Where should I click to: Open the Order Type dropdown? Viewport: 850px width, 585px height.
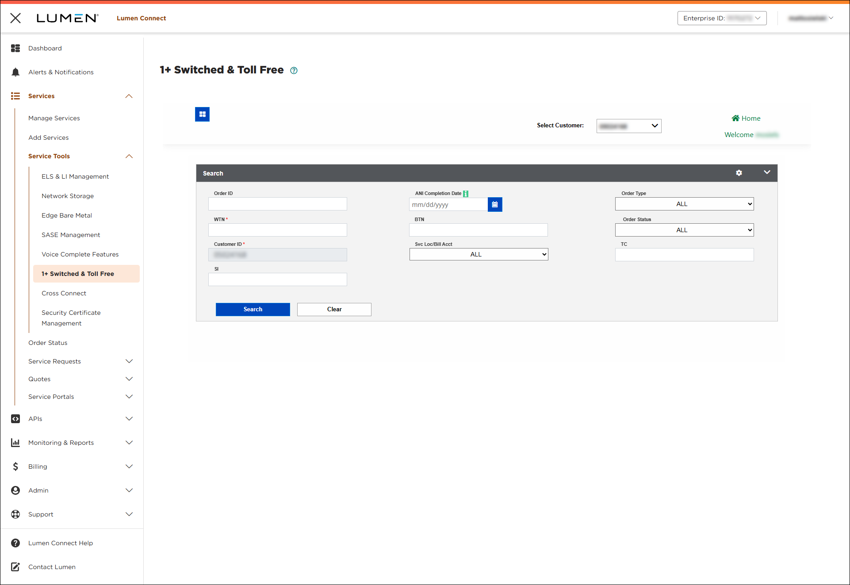684,204
